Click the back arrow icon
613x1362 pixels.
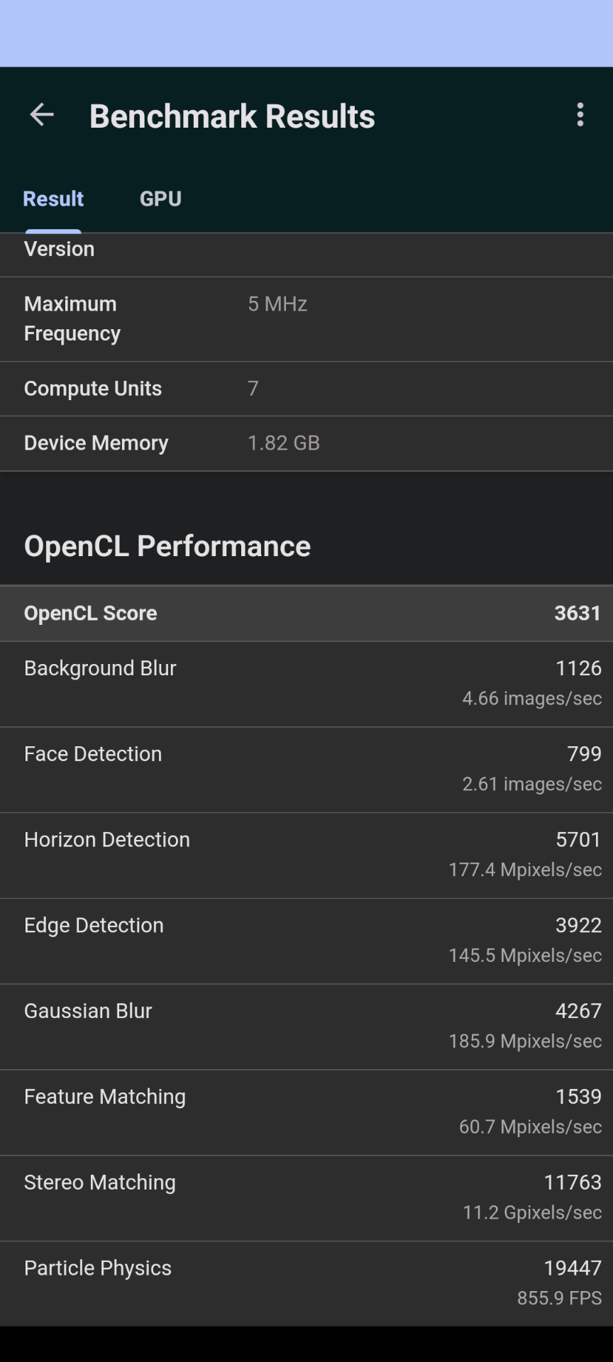coord(41,115)
